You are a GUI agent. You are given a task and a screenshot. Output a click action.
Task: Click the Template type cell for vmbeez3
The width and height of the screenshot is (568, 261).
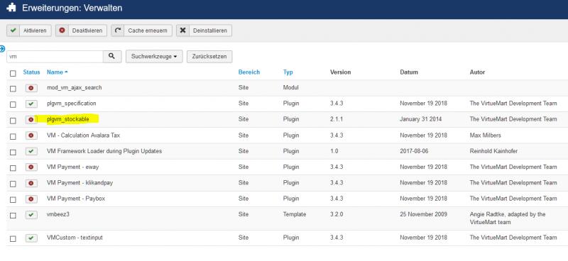295,214
